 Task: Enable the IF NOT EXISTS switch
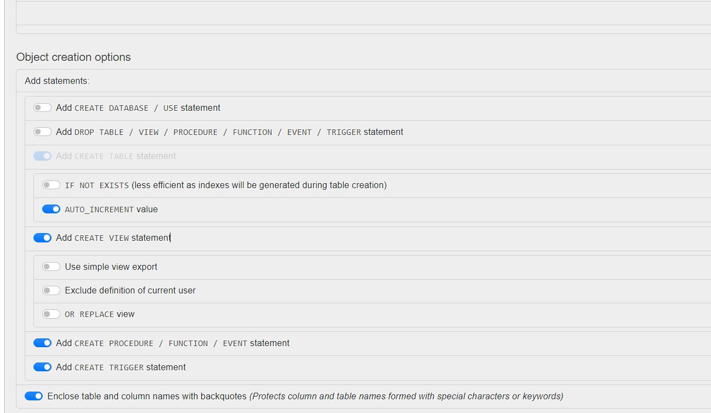tap(51, 185)
